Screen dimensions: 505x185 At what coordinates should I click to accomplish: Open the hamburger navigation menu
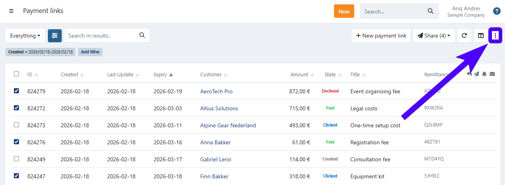pos(11,11)
